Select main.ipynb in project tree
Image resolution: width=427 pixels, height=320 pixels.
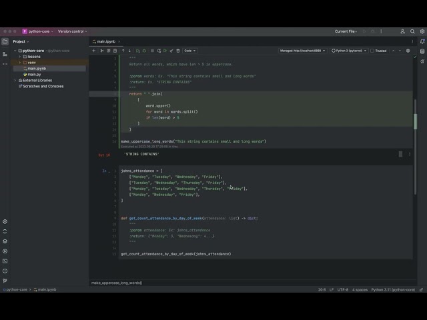pos(37,69)
